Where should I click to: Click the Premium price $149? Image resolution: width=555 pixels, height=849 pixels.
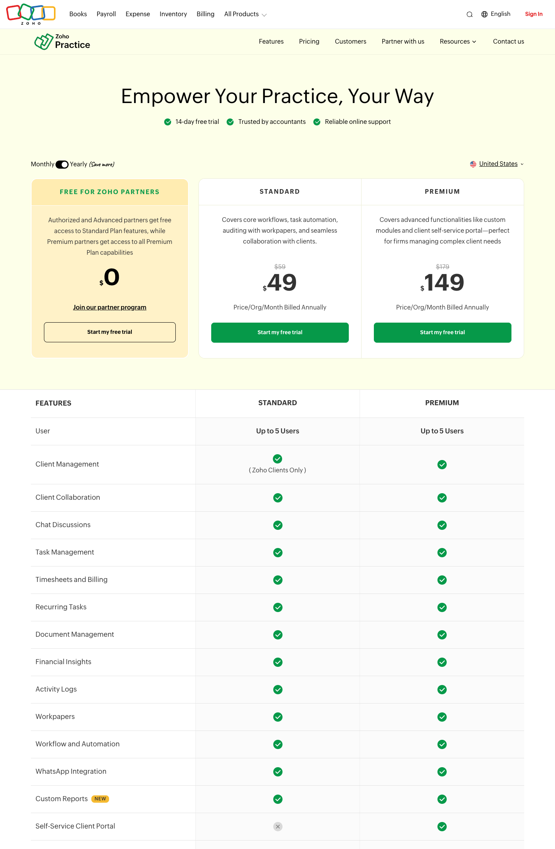click(x=442, y=282)
